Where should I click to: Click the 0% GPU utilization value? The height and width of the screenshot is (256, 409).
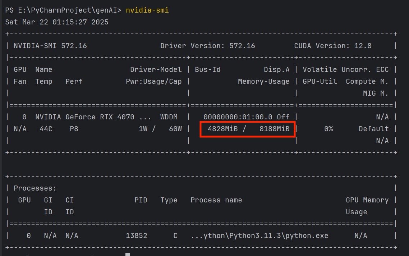coord(328,129)
